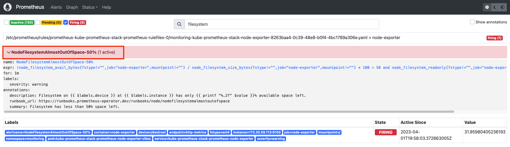
Task: Collapse the NodeFilesystemAlmostOutOfSpace-50% alert chevron
Action: click(x=9, y=52)
